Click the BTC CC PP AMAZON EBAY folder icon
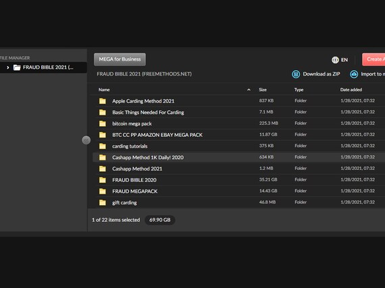Screen dimensions: 385x288 [x=103, y=135]
